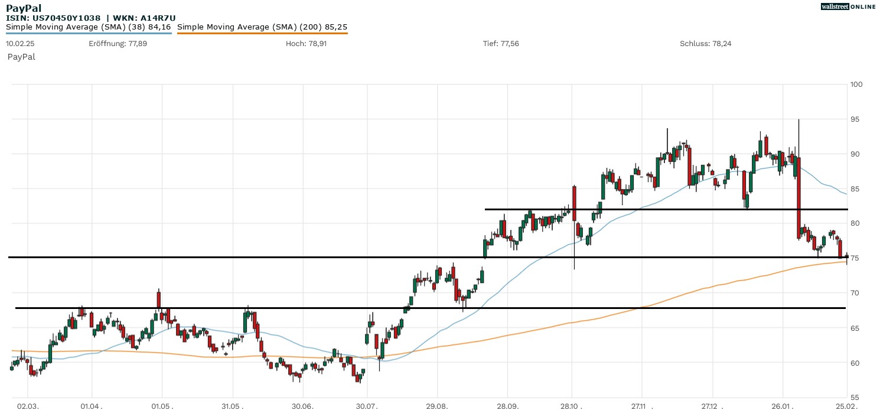Click the wallstreet ONLINE logo

(x=848, y=6)
